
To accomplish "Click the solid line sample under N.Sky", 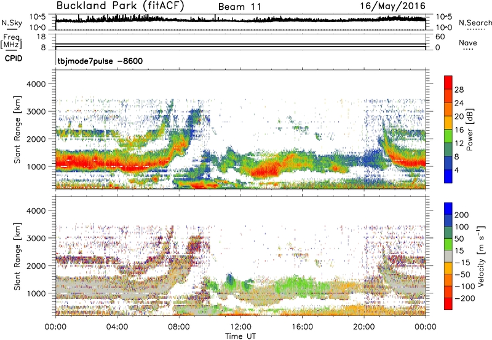I will [x=12, y=29].
